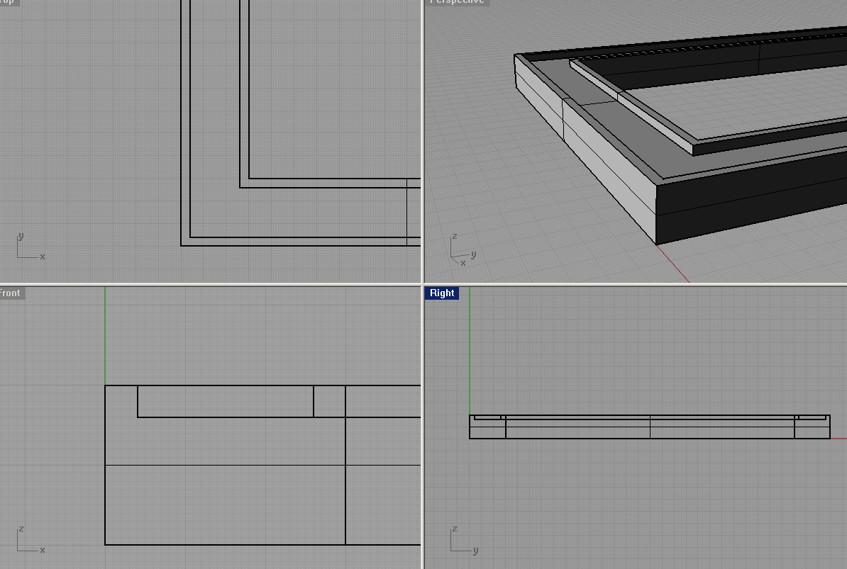Activate the Front viewport via its title
The image size is (847, 569).
[x=11, y=293]
